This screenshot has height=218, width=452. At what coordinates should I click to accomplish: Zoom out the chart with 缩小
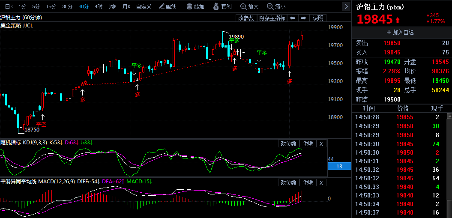coord(276,6)
